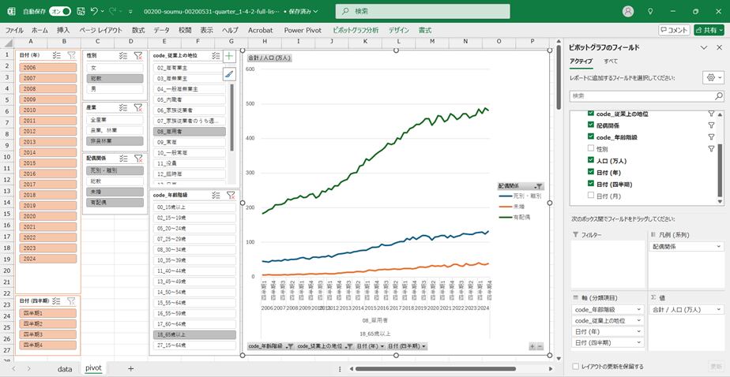
Task: Close the ピボットグラフのフィールド pane
Action: pyautogui.click(x=718, y=47)
